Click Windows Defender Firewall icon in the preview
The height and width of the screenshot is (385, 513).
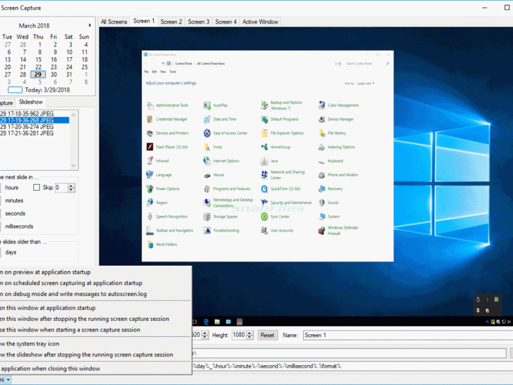pos(322,230)
